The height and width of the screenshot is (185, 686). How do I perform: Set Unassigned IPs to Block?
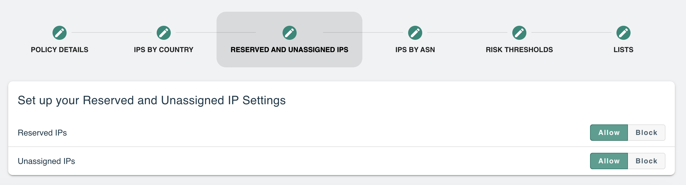pos(646,161)
